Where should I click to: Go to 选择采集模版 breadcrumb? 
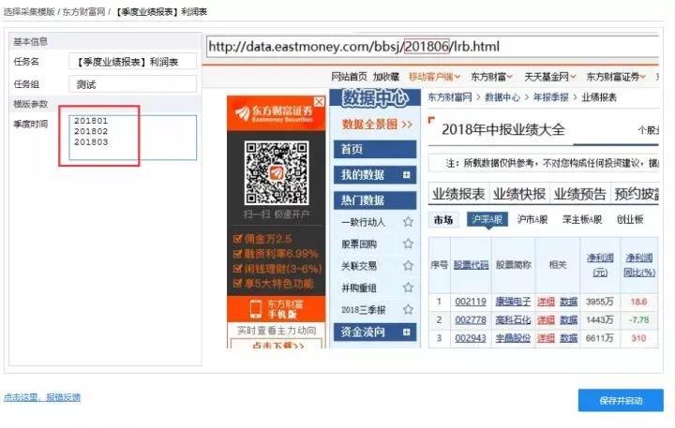click(29, 11)
